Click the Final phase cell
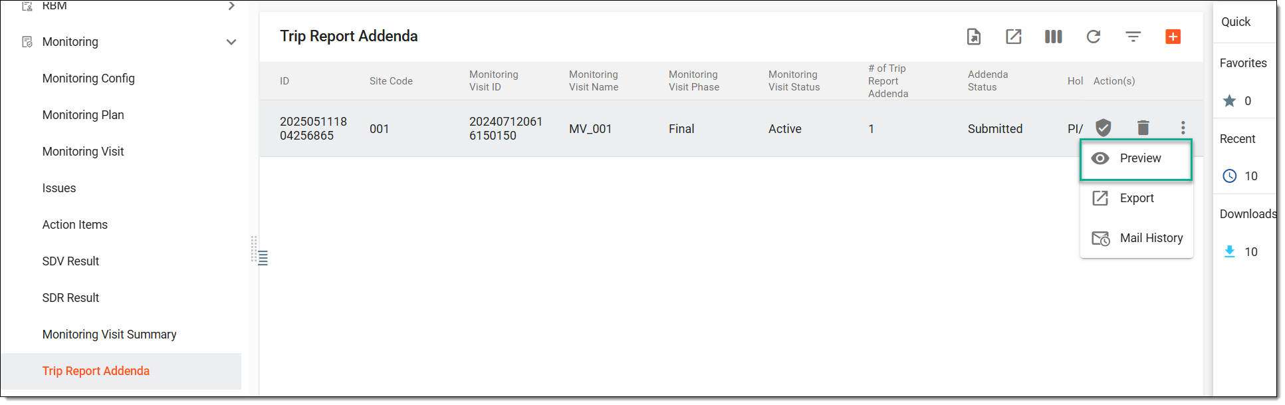Screen dimensions: 1285x405 point(681,129)
